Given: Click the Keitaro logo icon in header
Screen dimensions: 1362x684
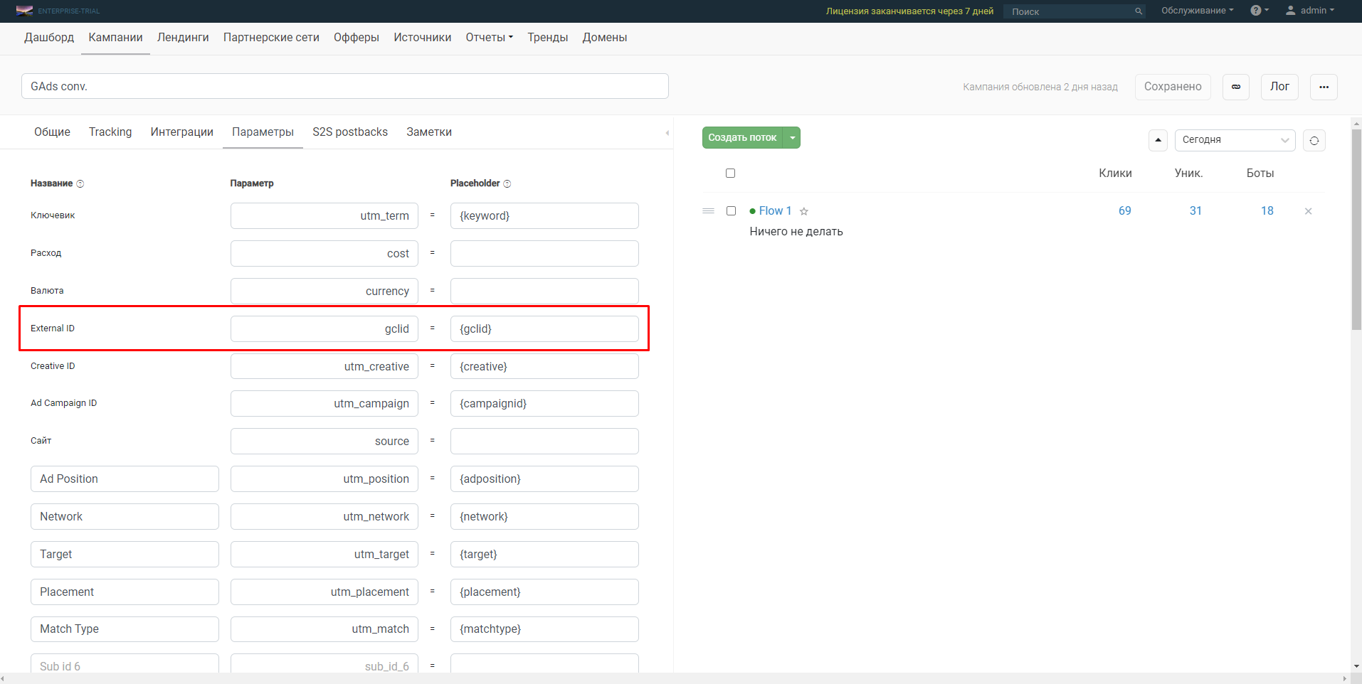Looking at the screenshot, I should click(24, 11).
